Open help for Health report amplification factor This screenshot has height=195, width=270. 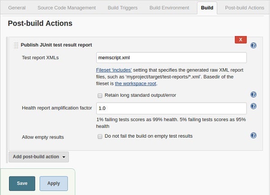[x=253, y=106]
